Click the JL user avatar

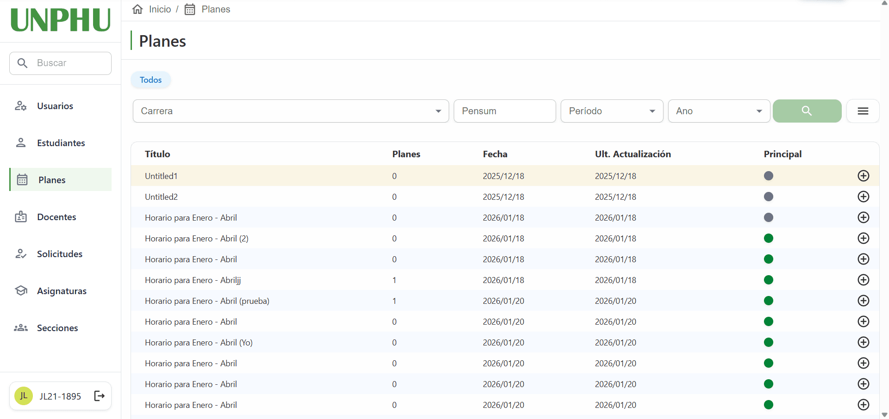click(24, 396)
